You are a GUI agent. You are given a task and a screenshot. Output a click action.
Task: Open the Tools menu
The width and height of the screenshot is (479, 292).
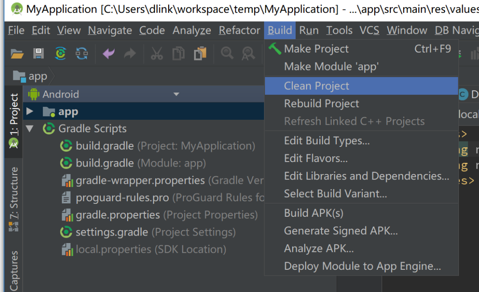tap(339, 30)
